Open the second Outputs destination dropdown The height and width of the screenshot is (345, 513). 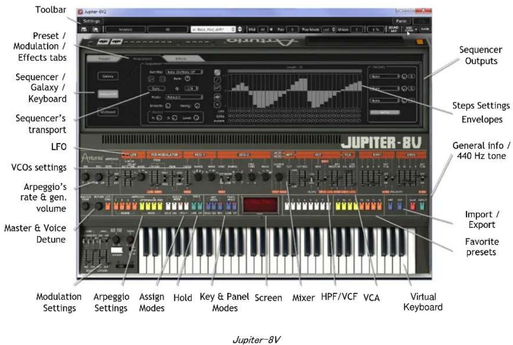point(385,88)
